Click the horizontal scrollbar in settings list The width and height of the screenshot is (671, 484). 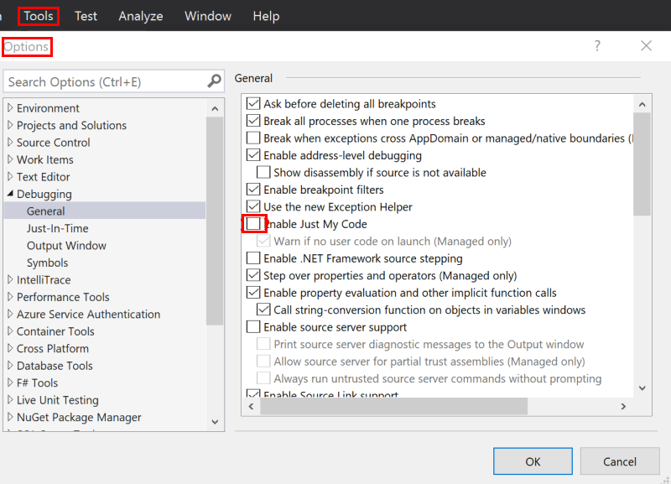point(394,406)
